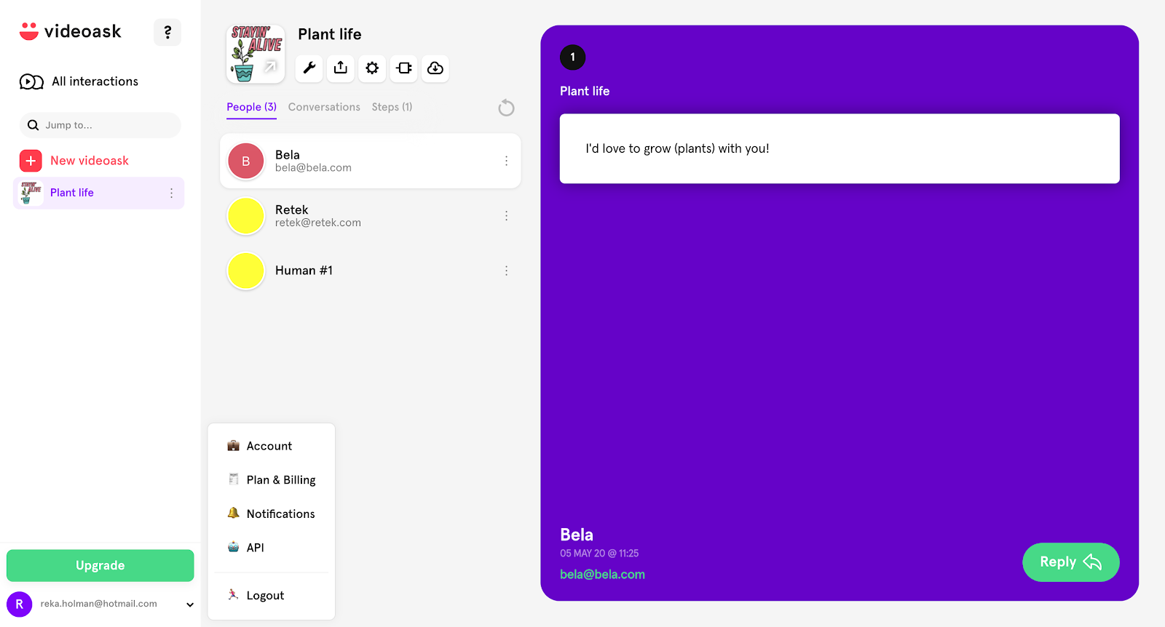1165x627 pixels.
Task: Open Notifications menu item
Action: (271, 514)
